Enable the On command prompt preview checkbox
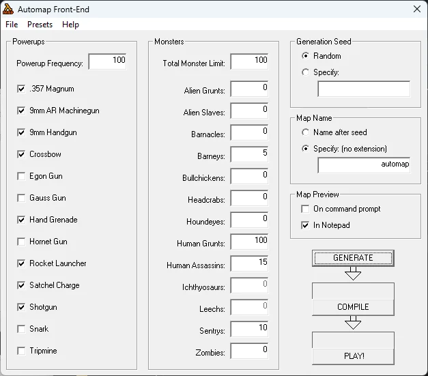 pos(305,209)
